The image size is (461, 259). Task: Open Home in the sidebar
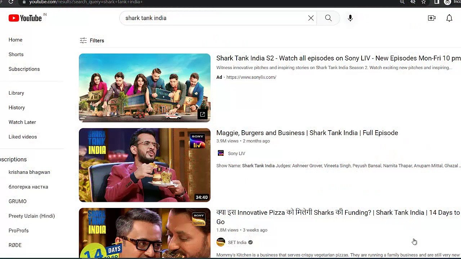15,40
